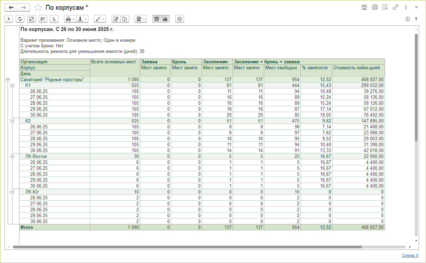Collapse the ЛК Восток group

click(x=13, y=157)
